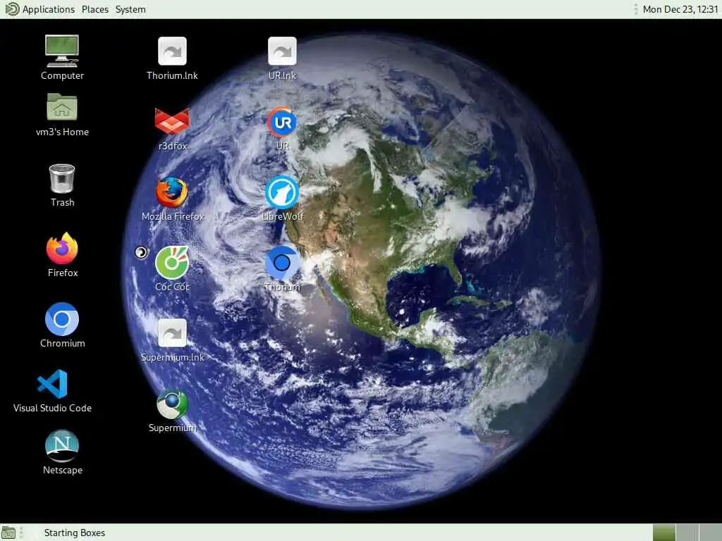
Task: Click the MATE logo in top panel
Action: pos(12,9)
